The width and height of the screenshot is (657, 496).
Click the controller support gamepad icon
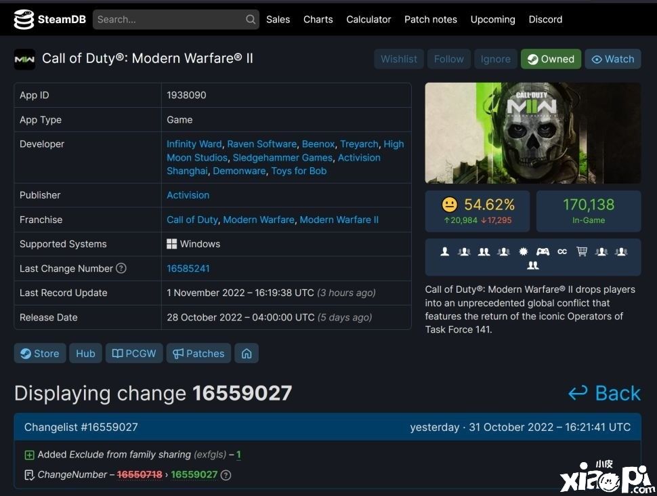pos(543,251)
